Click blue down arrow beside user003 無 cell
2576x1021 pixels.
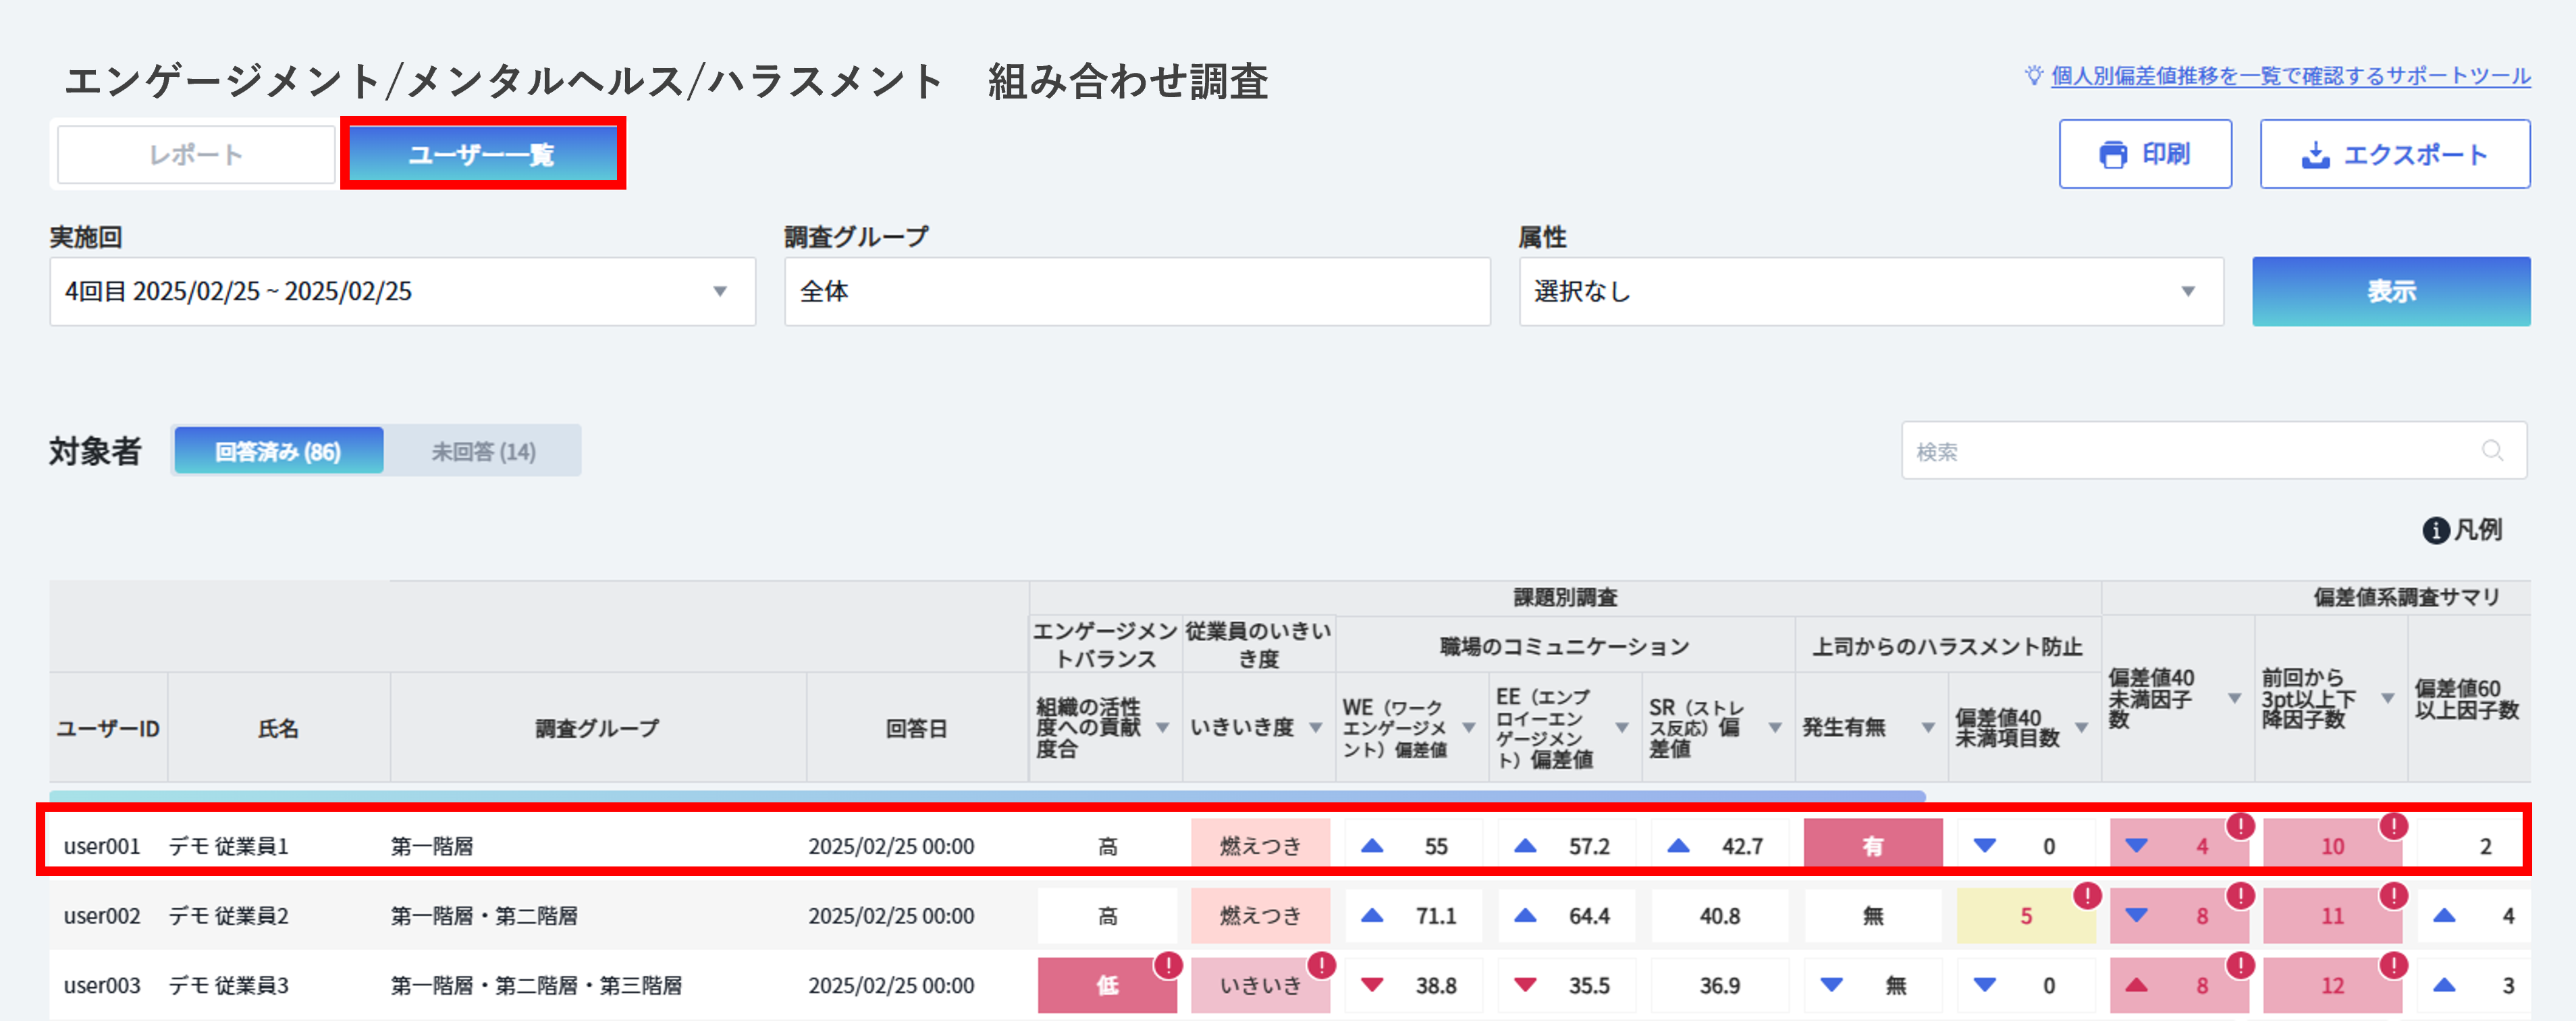tap(1832, 985)
